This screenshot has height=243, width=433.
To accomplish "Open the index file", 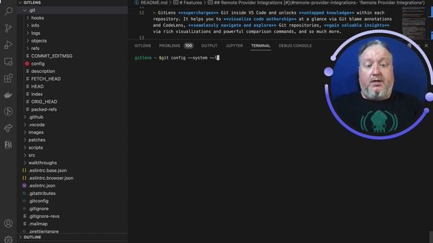I will tap(37, 94).
